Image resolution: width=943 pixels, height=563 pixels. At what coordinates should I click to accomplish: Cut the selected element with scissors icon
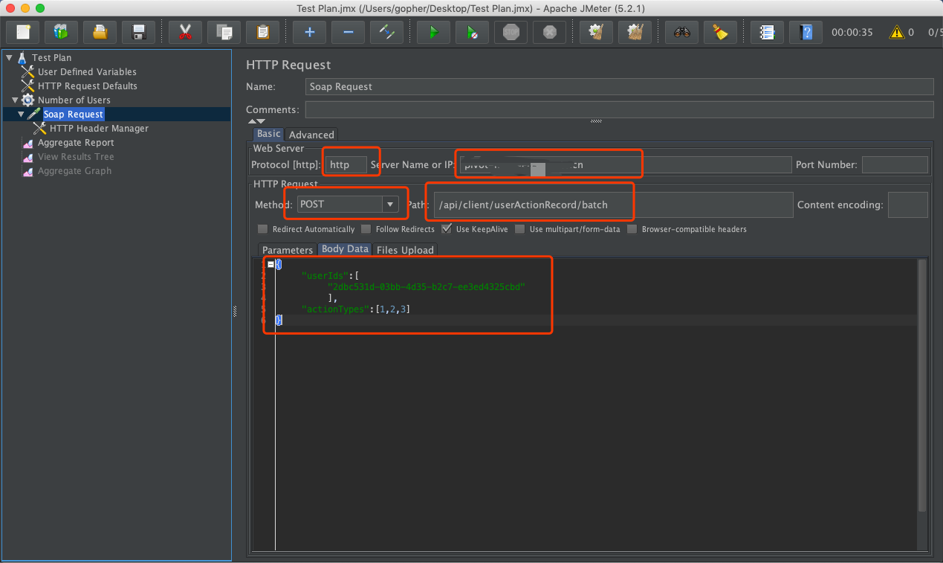[x=186, y=32]
